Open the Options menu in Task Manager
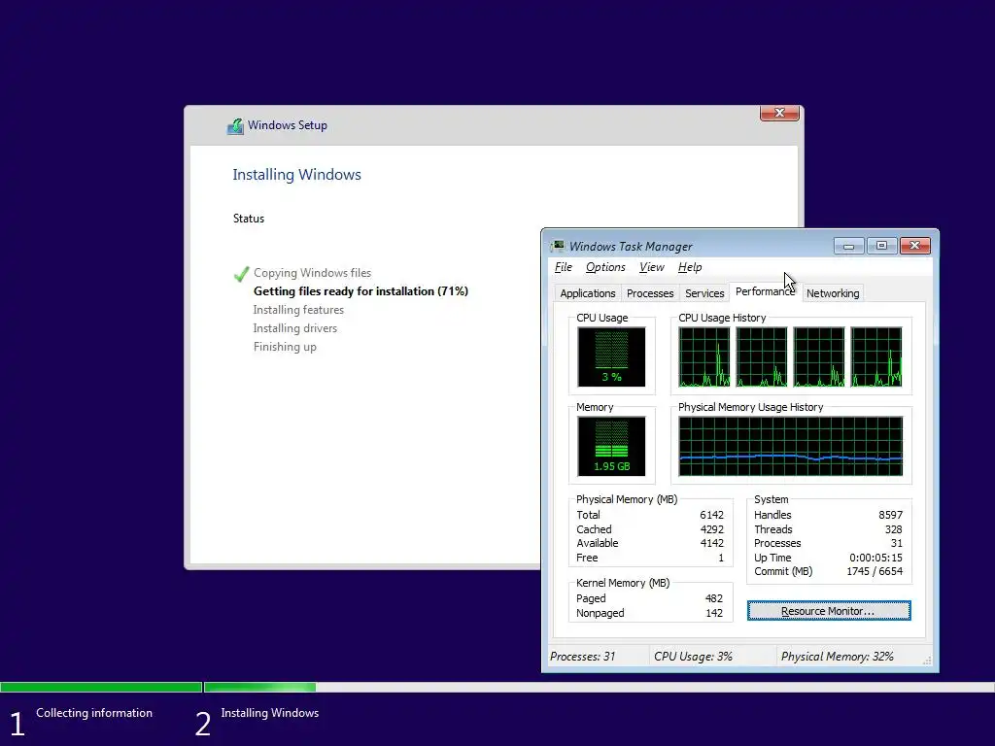Screen dimensions: 995x746 (605, 267)
